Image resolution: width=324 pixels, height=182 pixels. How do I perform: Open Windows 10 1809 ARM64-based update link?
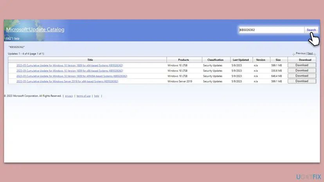coord(72,76)
